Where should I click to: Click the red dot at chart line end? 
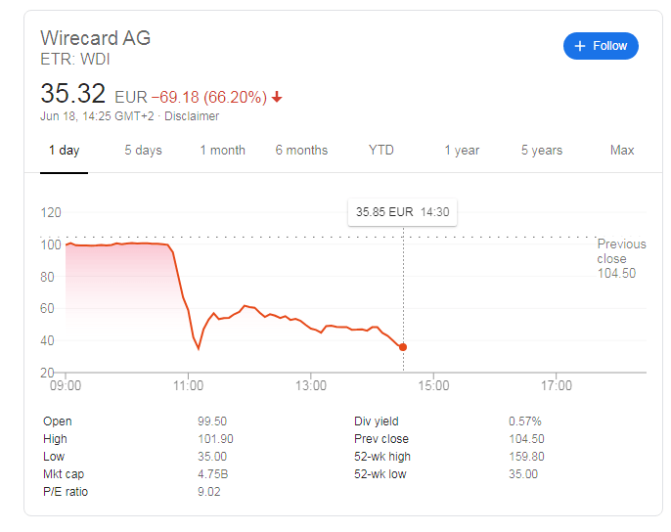pos(403,347)
